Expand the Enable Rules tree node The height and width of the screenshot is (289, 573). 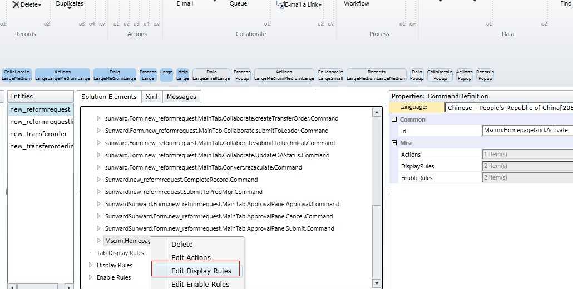[x=91, y=277]
